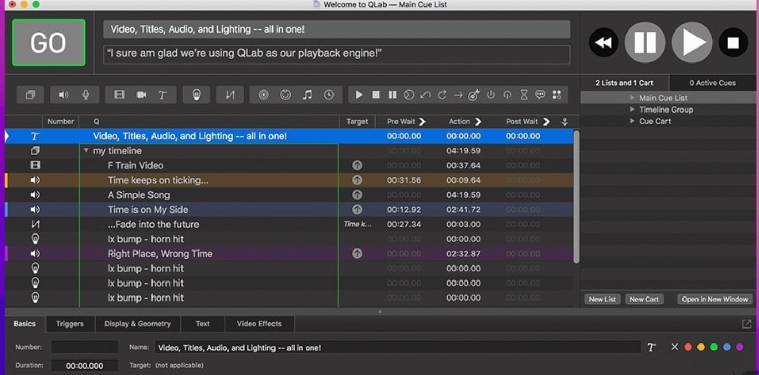
Task: Open the Text inspector tab
Action: point(203,324)
